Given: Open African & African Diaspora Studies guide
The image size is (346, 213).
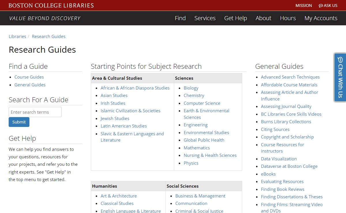Looking at the screenshot, I should 135,88.
